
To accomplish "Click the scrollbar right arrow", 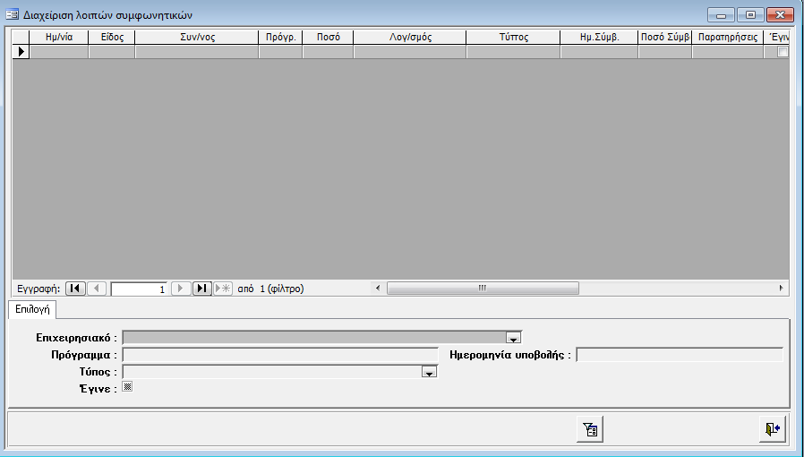I will (x=782, y=289).
